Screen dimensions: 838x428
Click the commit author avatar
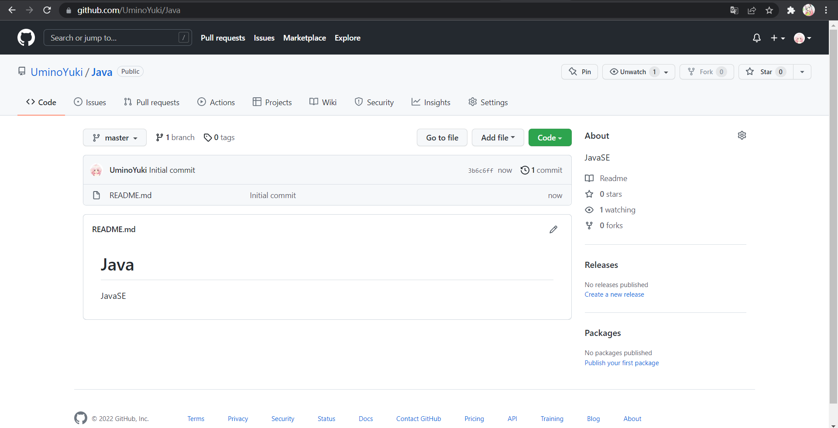tap(96, 170)
